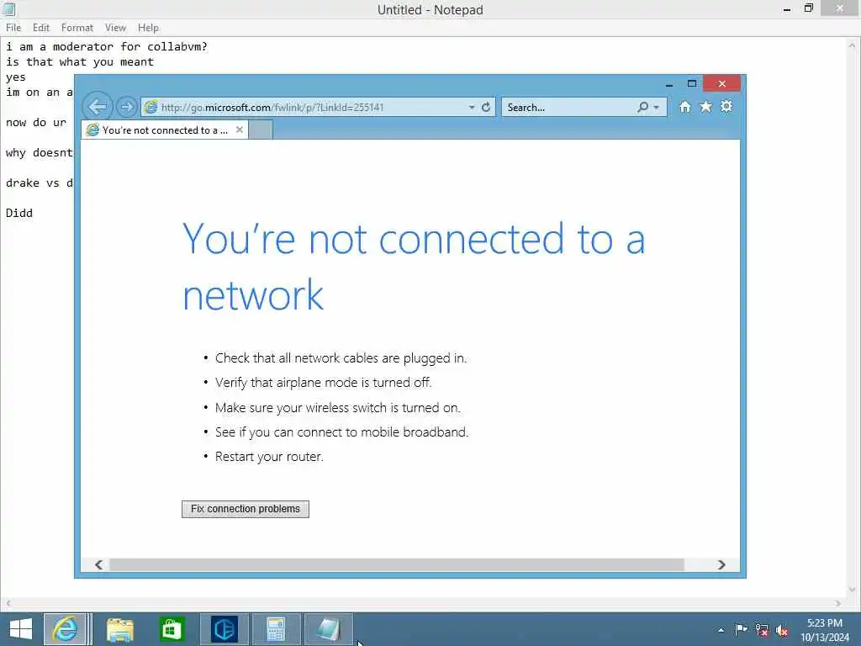
Task: Open a new tab in Internet Explorer
Action: pos(261,130)
